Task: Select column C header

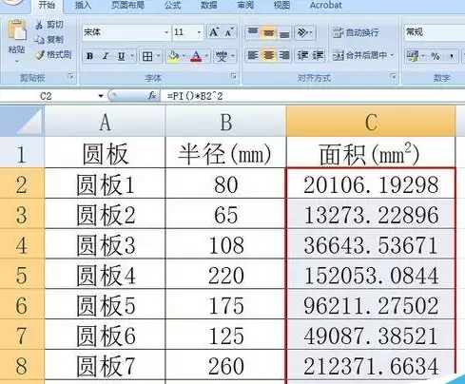Action: [371, 122]
